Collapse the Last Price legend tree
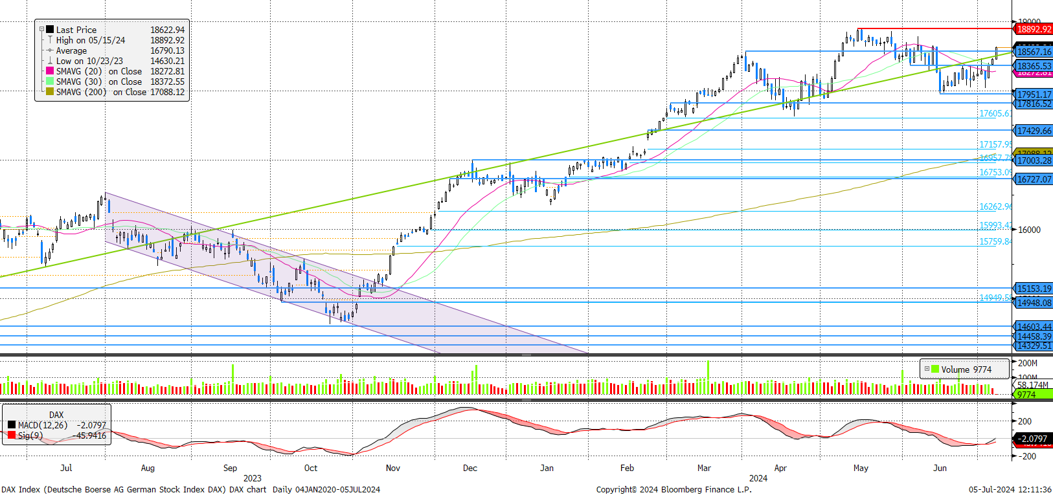This screenshot has height=495, width=1053. pyautogui.click(x=42, y=30)
